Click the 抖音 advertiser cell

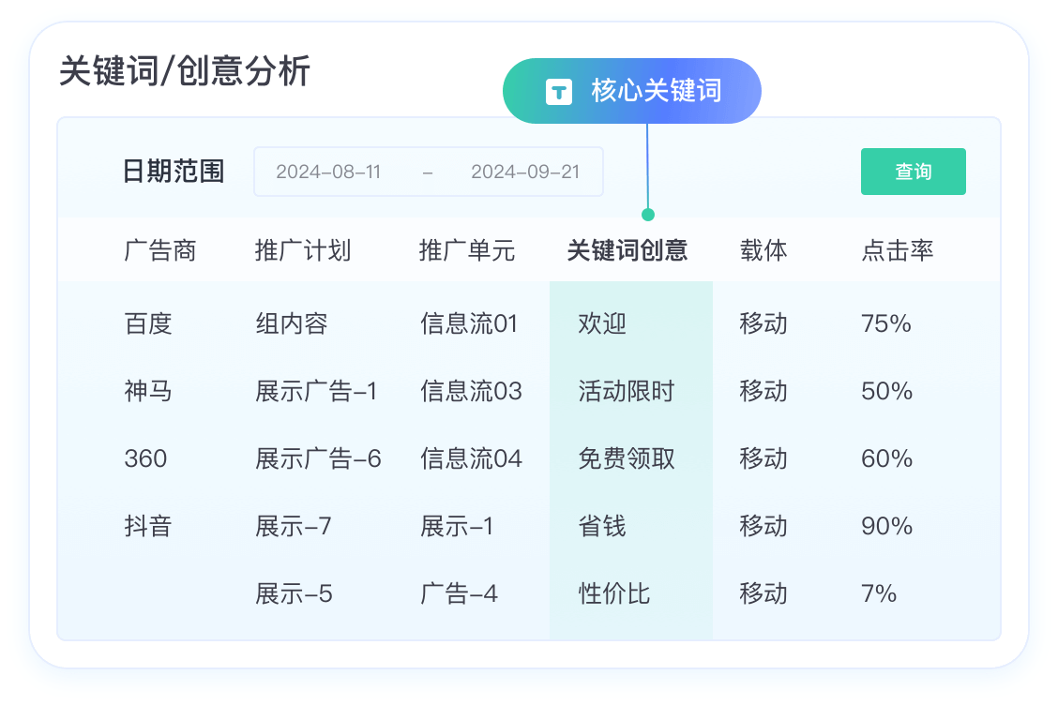tap(148, 526)
